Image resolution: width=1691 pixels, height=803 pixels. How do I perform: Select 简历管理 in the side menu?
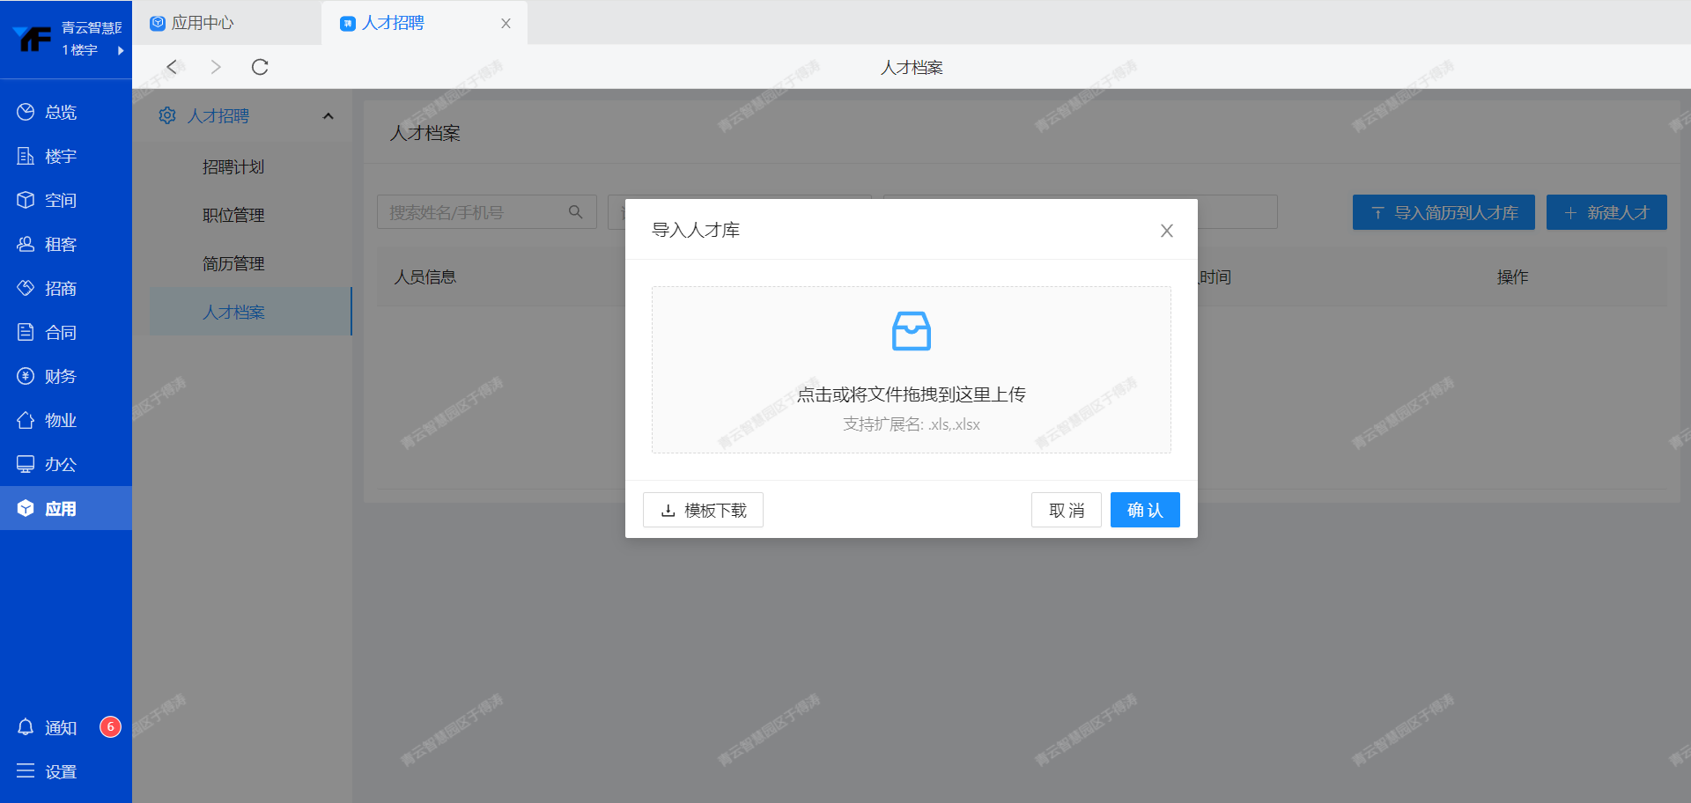pos(233,263)
